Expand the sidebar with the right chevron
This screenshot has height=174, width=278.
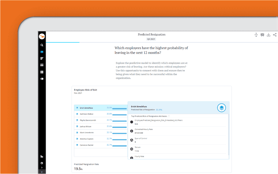coord(42,168)
